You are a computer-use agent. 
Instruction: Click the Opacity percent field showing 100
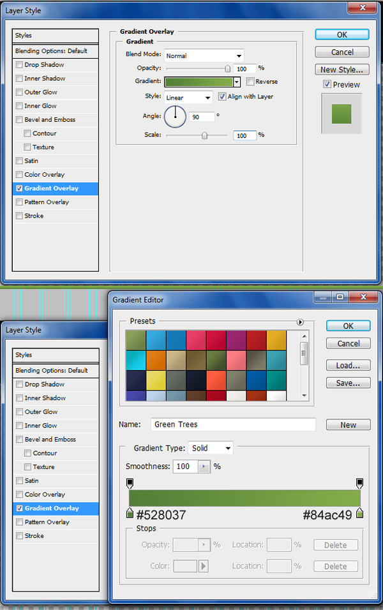coord(245,69)
